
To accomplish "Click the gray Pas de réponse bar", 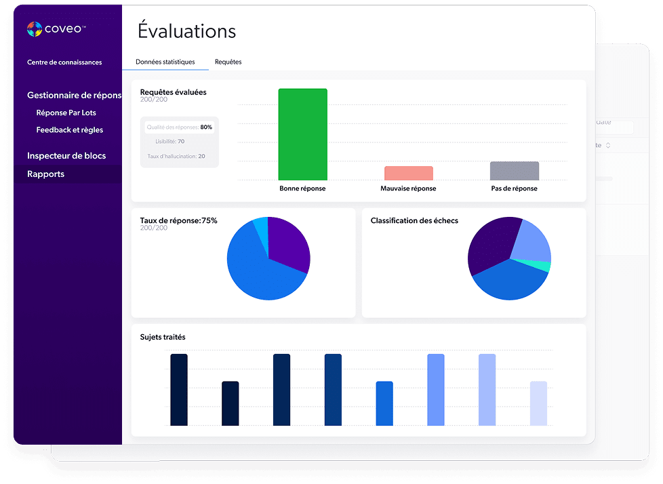I will click(514, 170).
